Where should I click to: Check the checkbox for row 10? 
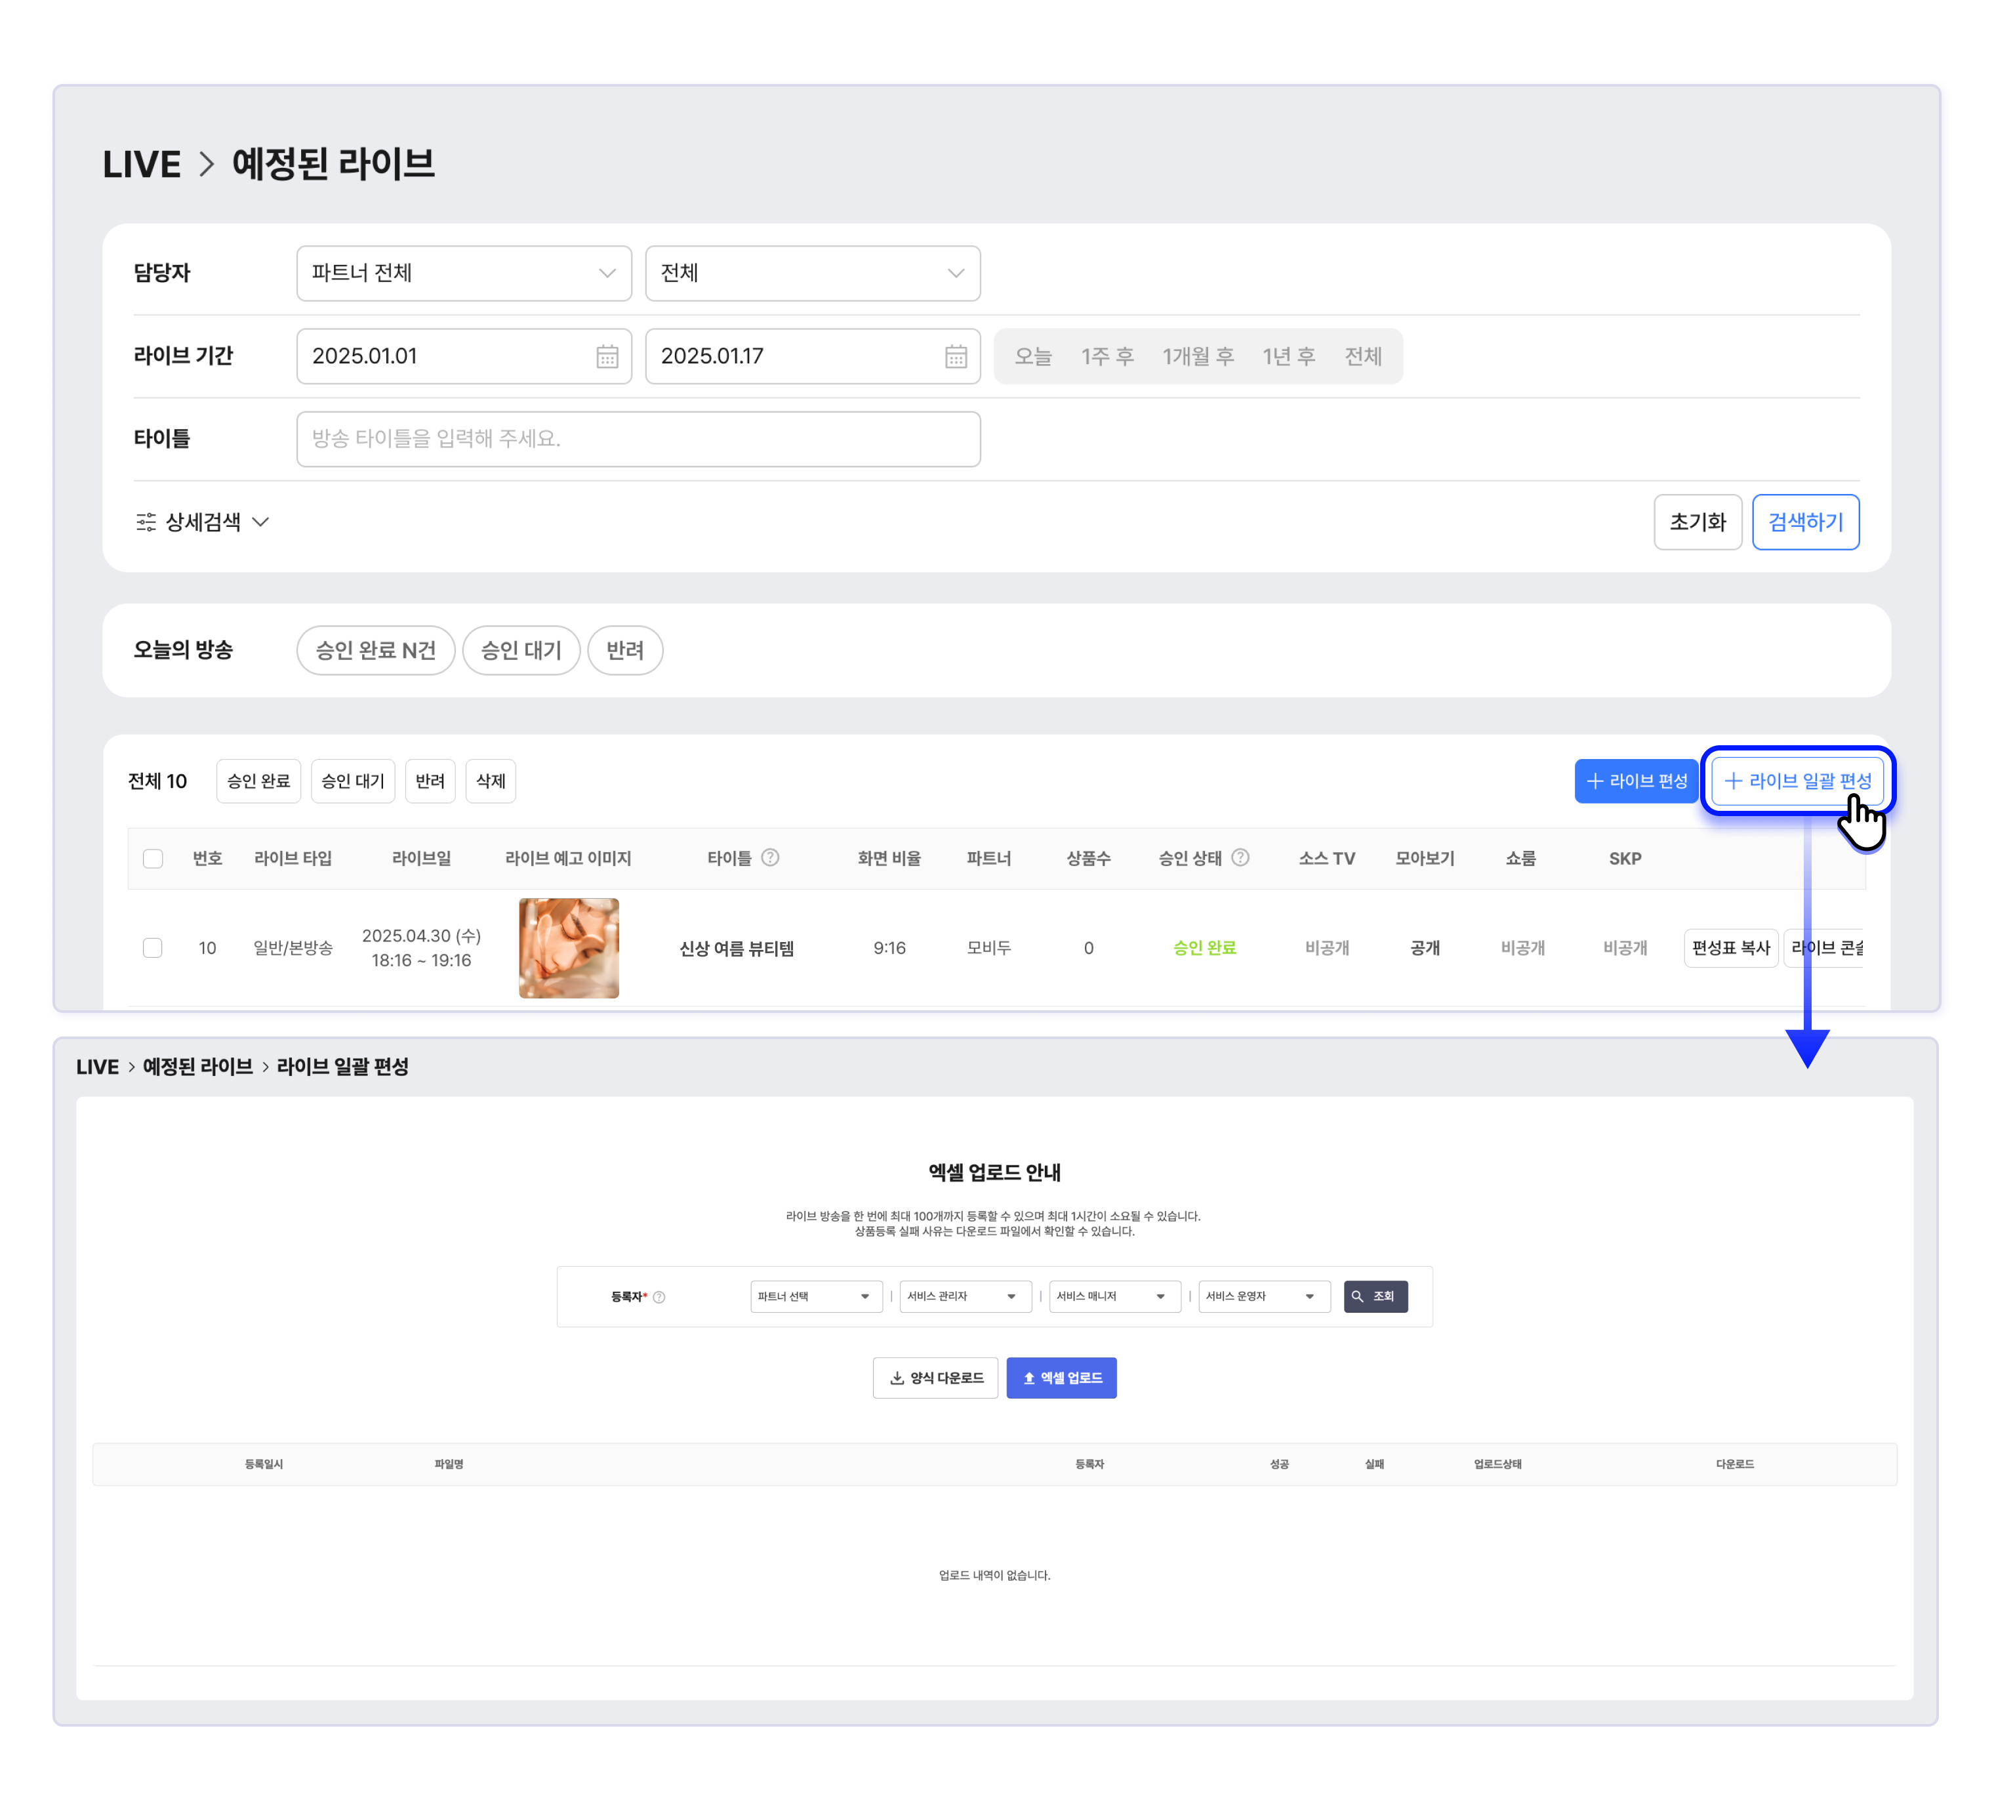(152, 947)
